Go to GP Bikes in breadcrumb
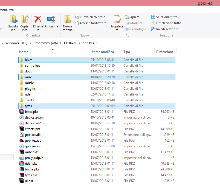This screenshot has width=220, height=191. point(70,43)
